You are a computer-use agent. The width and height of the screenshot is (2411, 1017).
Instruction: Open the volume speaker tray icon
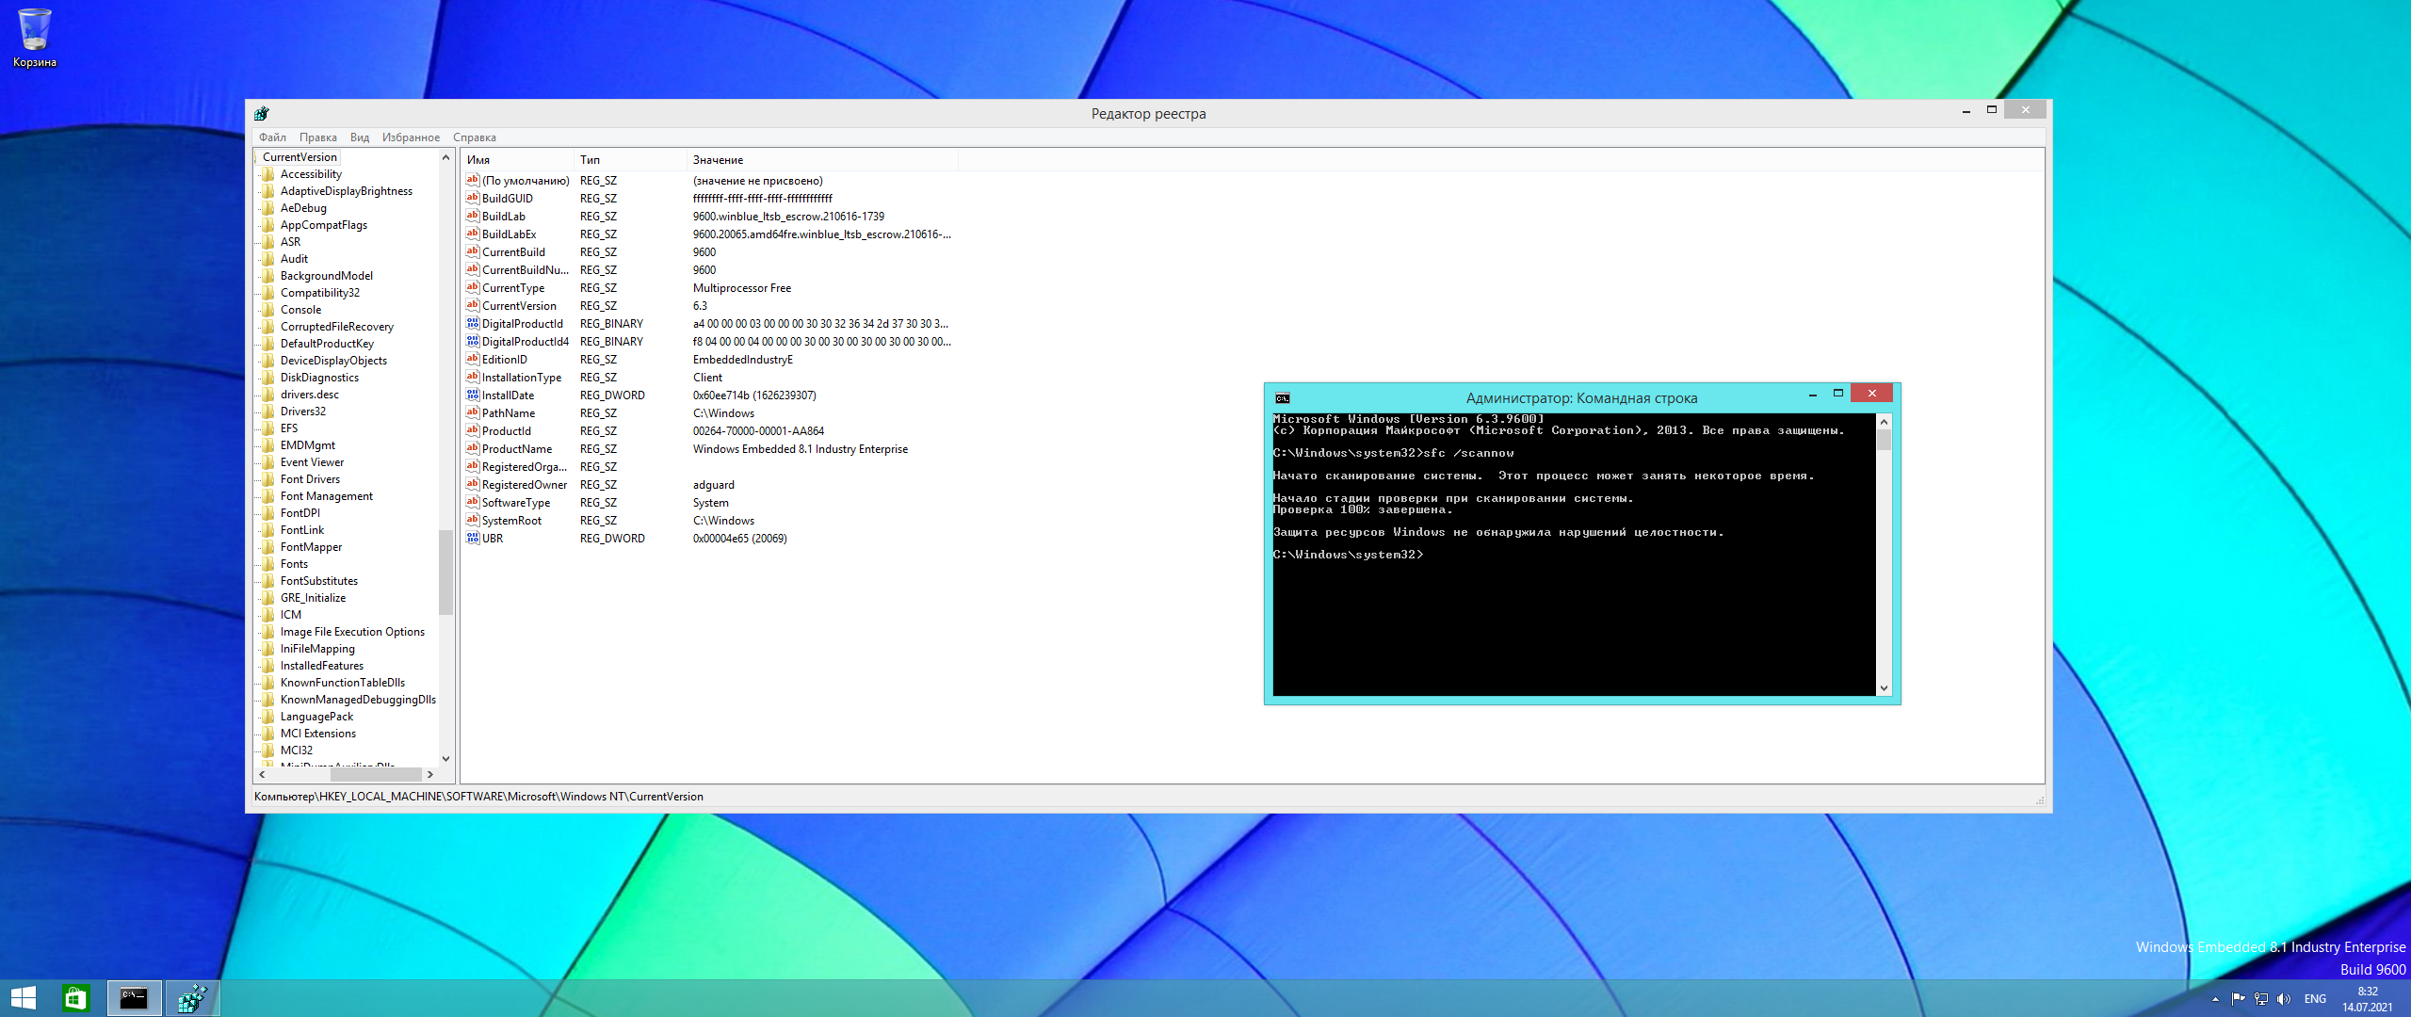pos(2284,999)
